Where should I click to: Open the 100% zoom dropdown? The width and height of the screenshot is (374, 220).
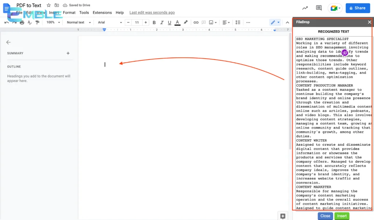(x=52, y=22)
